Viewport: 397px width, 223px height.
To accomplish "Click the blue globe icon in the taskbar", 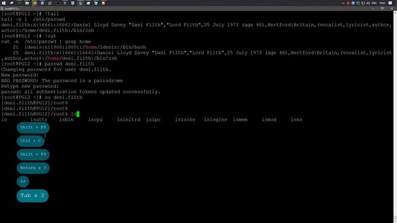I will (42, 3).
